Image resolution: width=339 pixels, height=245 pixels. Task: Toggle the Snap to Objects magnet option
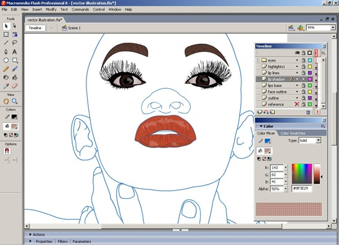(7, 151)
